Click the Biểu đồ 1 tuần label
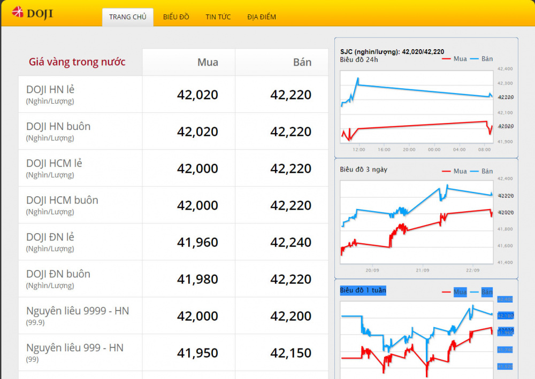Image resolution: width=535 pixels, height=379 pixels. coord(363,290)
